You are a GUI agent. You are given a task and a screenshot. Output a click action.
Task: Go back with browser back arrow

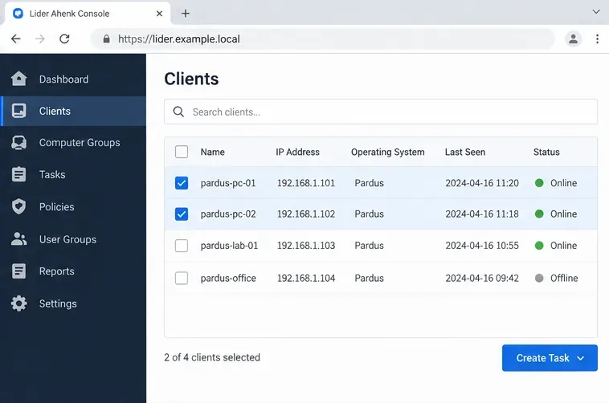coord(16,39)
